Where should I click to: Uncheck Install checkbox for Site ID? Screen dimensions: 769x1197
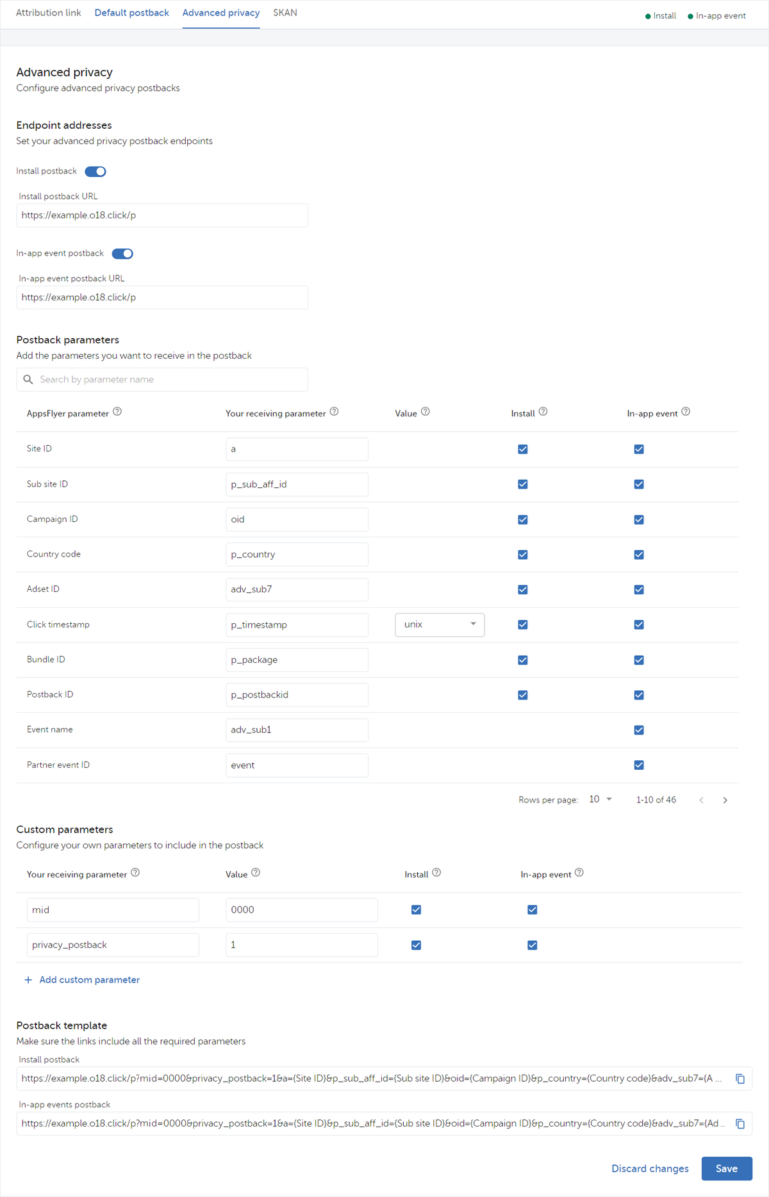pyautogui.click(x=523, y=449)
